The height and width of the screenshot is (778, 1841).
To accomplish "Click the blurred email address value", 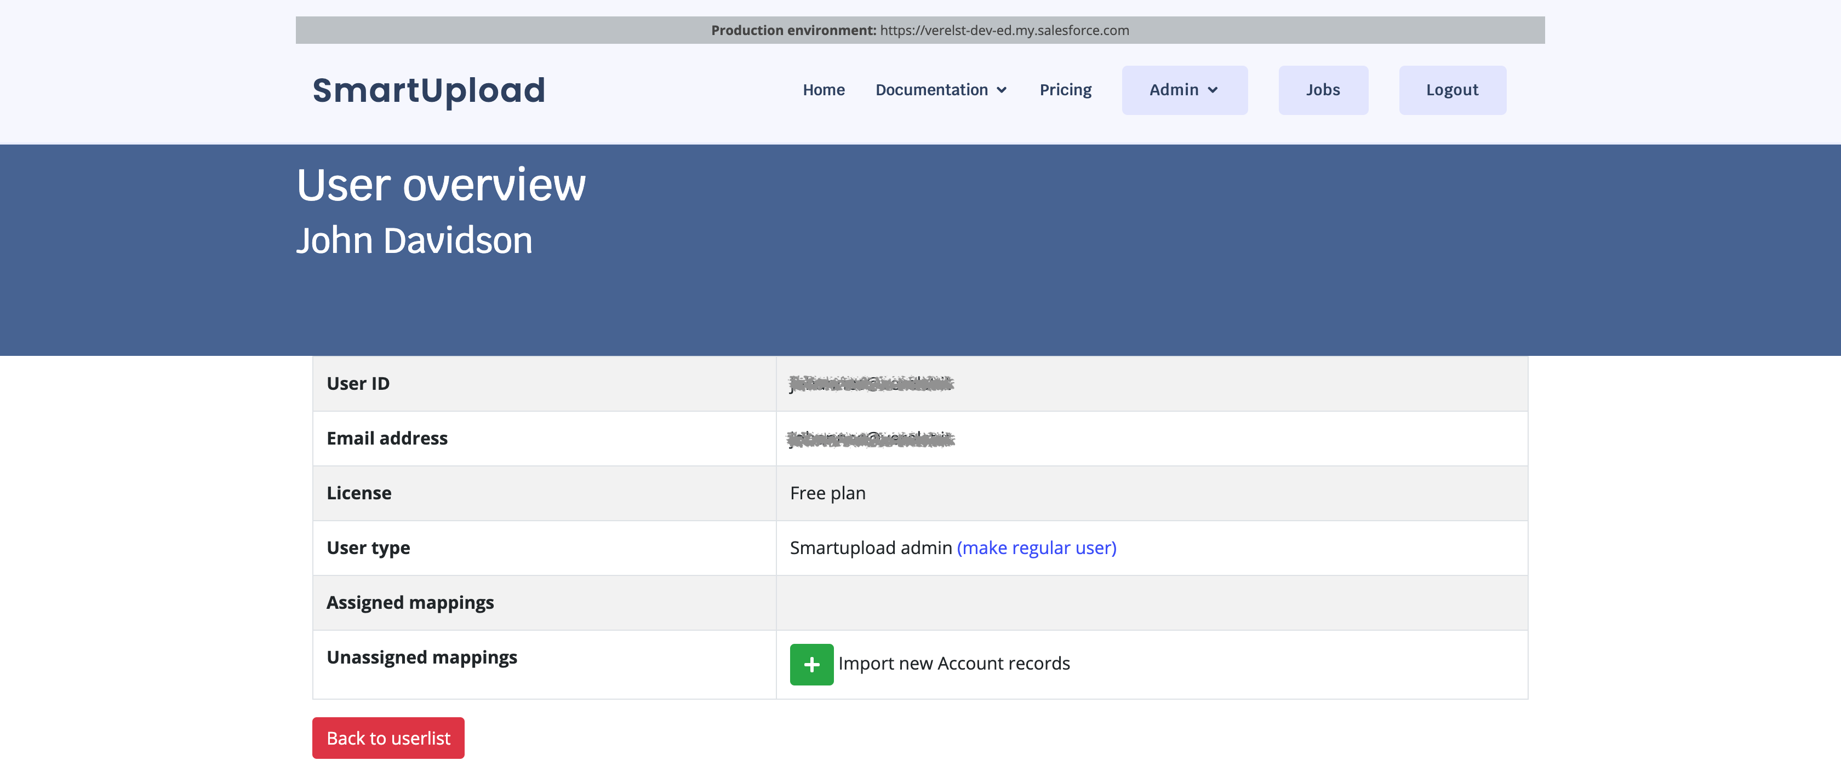I will coord(871,439).
